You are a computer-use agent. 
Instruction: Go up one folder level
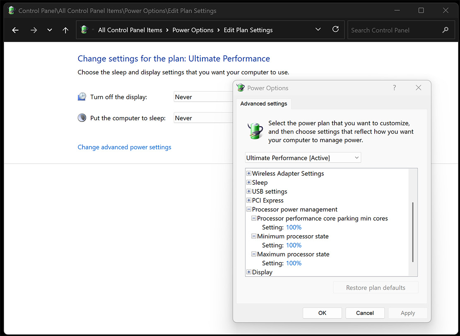tap(65, 30)
